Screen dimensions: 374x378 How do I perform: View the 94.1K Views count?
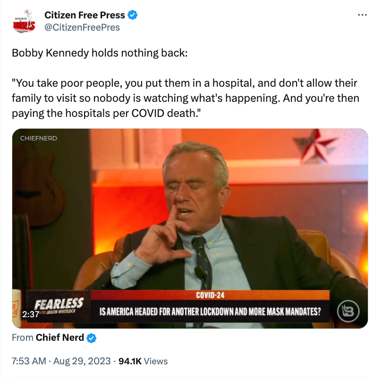[143, 361]
